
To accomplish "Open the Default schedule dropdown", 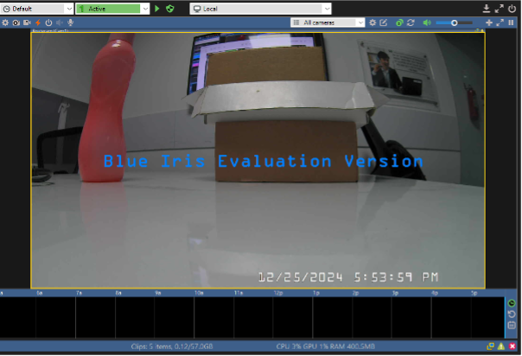I will pos(36,9).
